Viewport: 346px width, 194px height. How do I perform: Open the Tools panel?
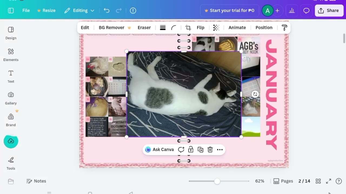coord(11,163)
